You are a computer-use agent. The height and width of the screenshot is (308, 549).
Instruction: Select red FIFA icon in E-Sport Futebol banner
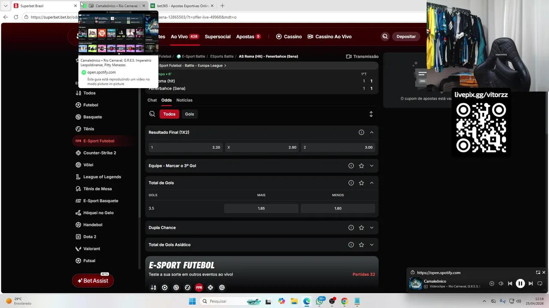[x=199, y=287]
